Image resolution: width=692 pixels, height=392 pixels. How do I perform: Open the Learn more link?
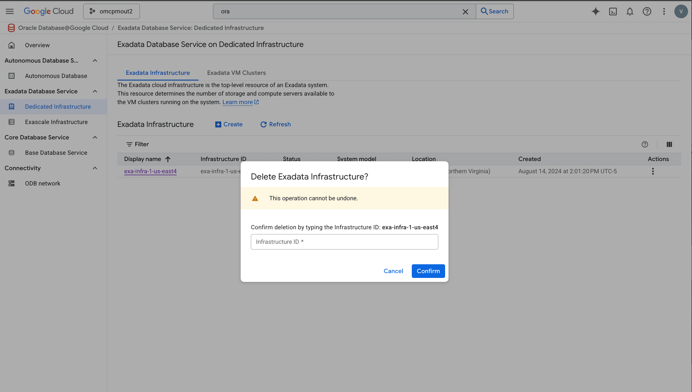tap(238, 102)
